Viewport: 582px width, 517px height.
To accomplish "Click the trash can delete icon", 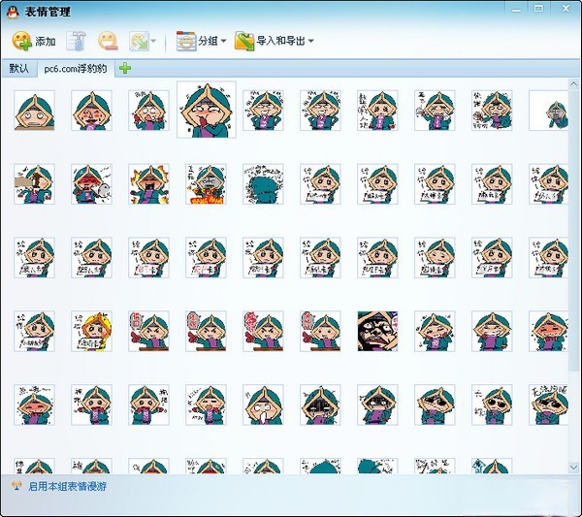I will (x=78, y=41).
